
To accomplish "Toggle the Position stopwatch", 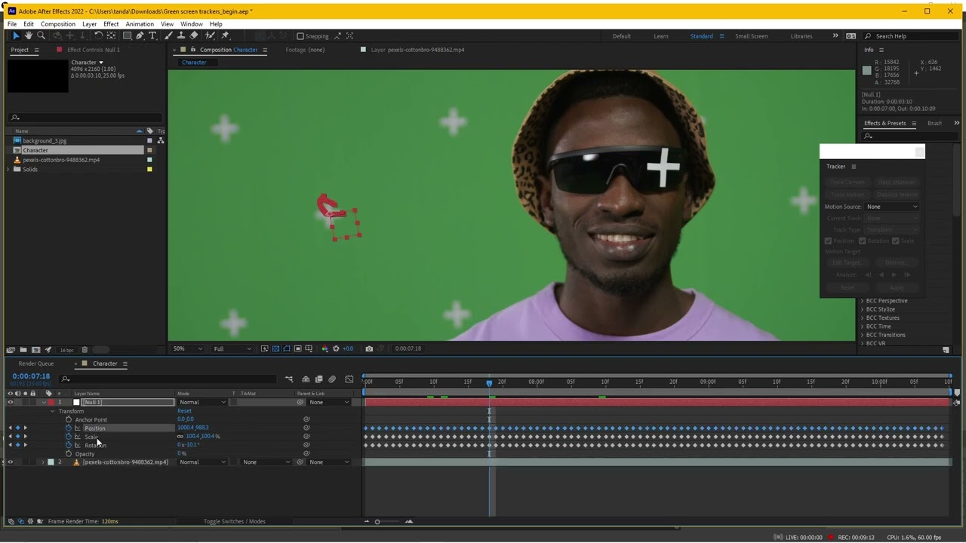I will coord(69,428).
